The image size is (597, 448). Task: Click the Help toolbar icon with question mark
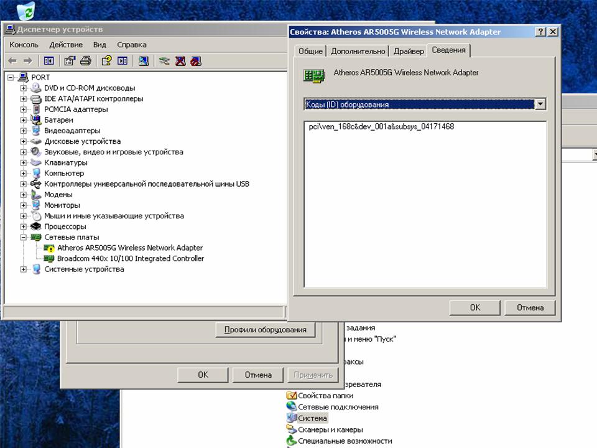point(106,60)
